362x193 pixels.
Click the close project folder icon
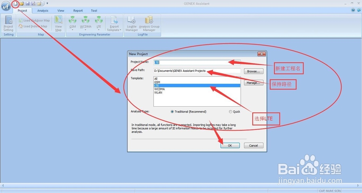click(39, 4)
